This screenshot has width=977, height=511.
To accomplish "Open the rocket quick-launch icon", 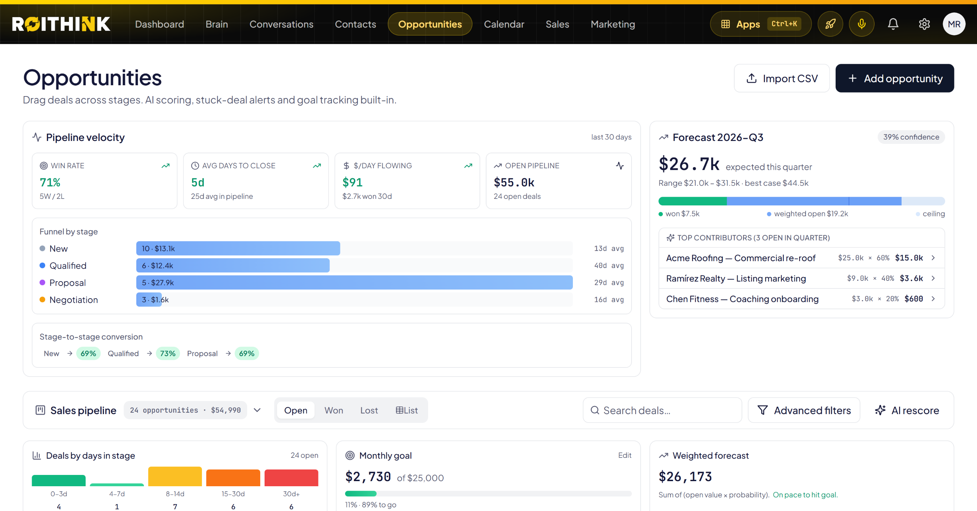I will pos(830,24).
